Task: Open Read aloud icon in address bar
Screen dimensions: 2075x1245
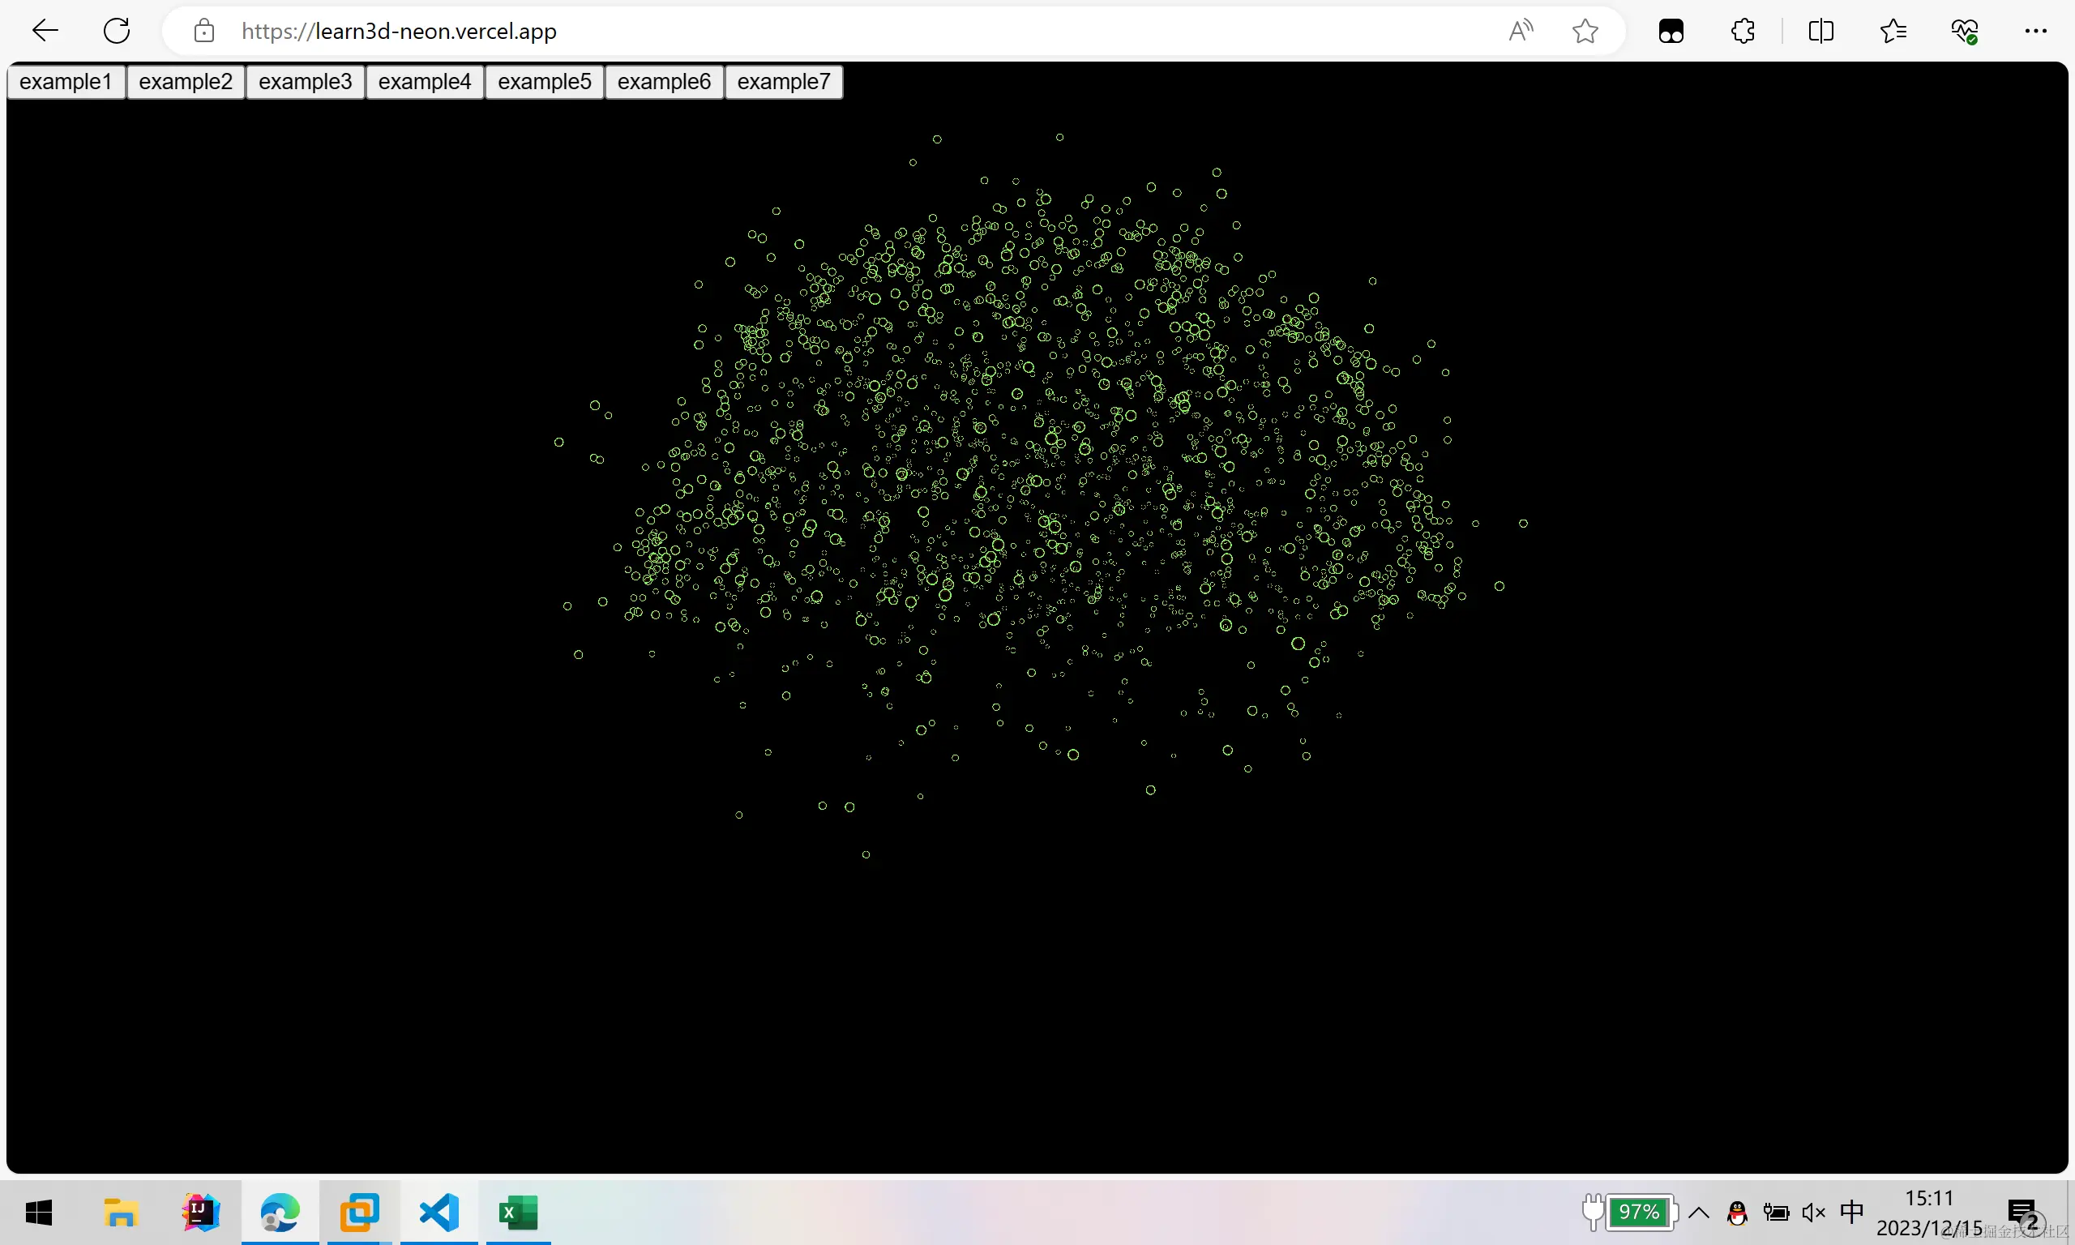Action: pyautogui.click(x=1520, y=31)
